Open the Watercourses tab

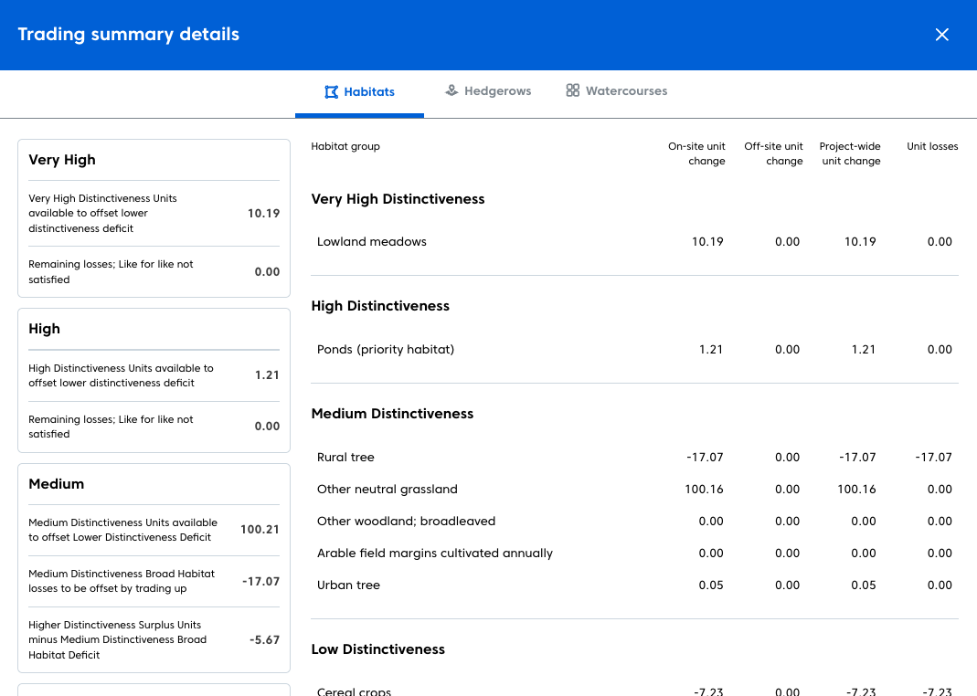coord(626,91)
